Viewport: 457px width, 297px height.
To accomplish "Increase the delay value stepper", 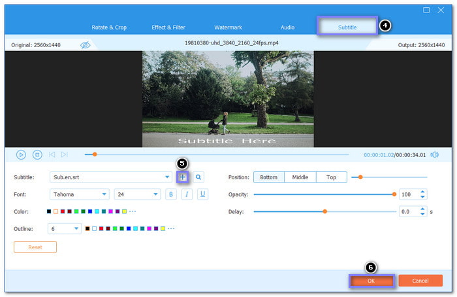I will tap(422, 209).
